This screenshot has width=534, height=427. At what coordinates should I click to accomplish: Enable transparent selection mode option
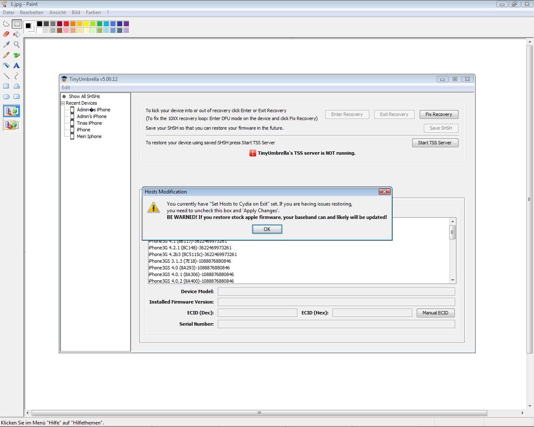12,125
